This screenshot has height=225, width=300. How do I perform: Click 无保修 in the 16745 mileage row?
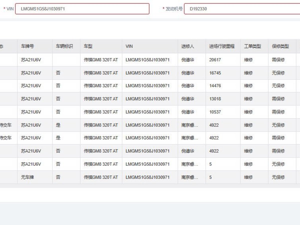[x=278, y=73]
